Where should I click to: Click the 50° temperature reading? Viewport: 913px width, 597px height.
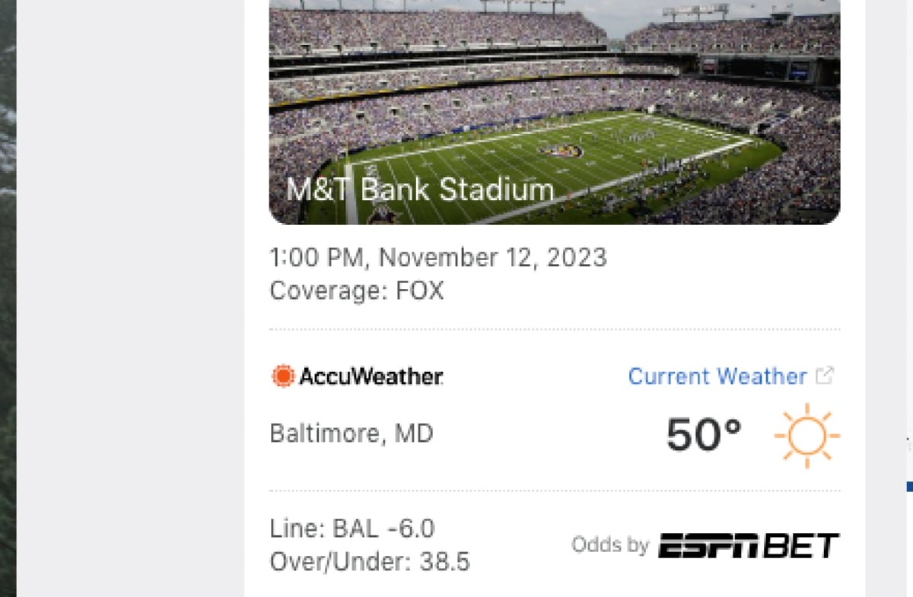click(704, 435)
